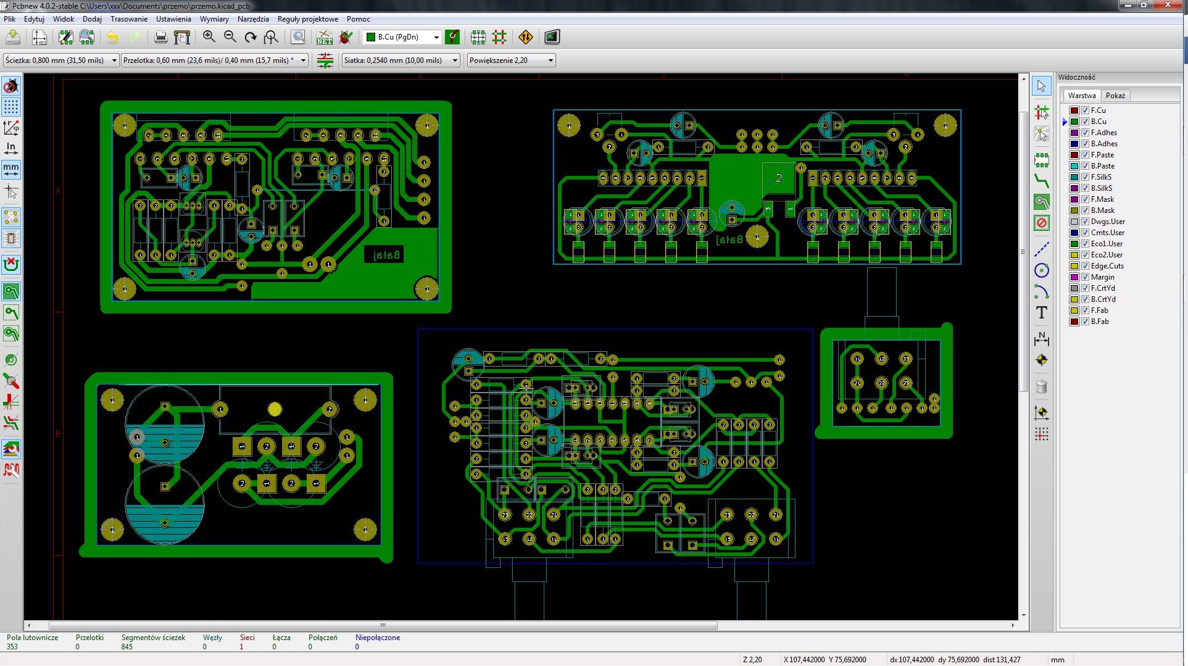Click the vertical scrollbar down arrow
The height and width of the screenshot is (666, 1188).
pos(1024,615)
